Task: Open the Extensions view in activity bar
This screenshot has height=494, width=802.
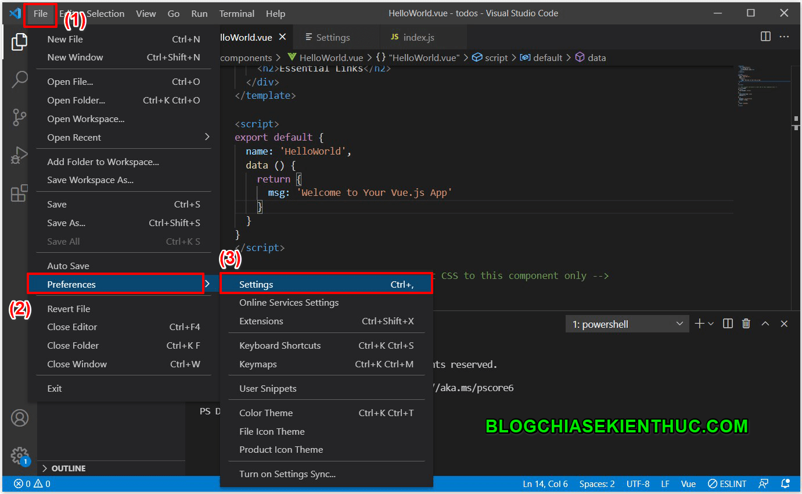Action: [20, 193]
